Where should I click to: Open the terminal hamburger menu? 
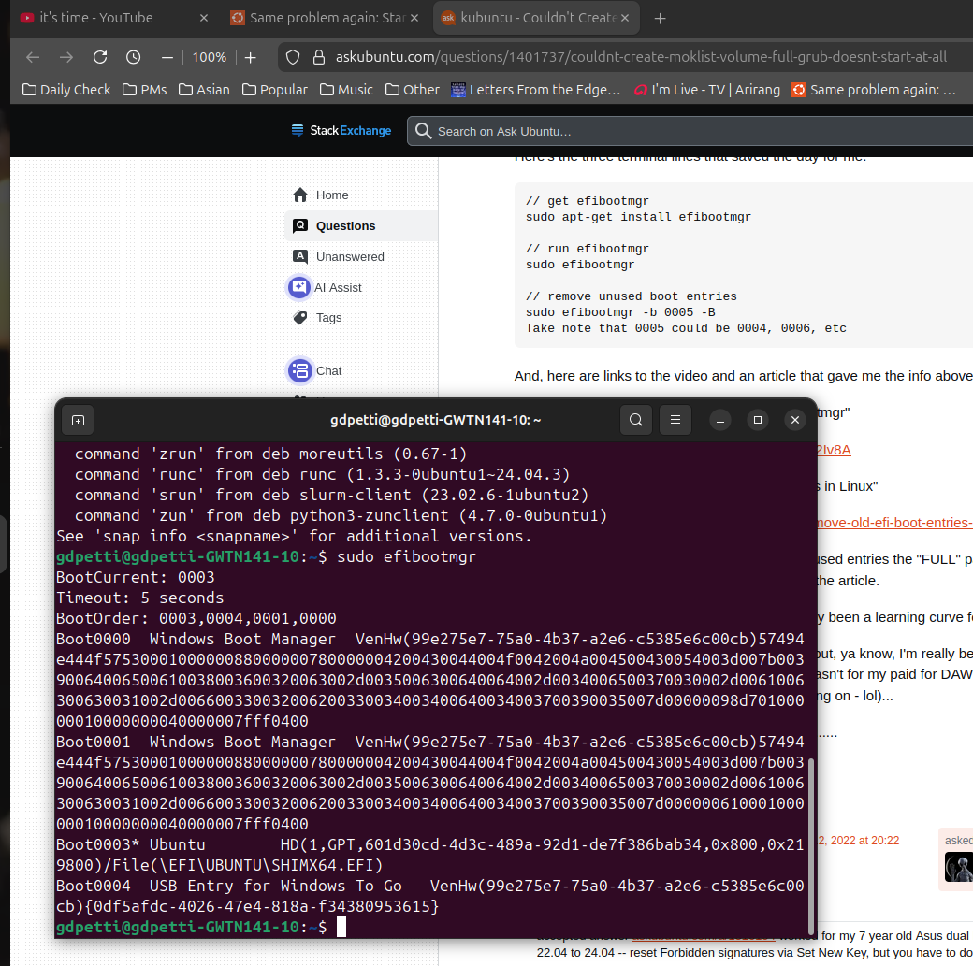(675, 421)
